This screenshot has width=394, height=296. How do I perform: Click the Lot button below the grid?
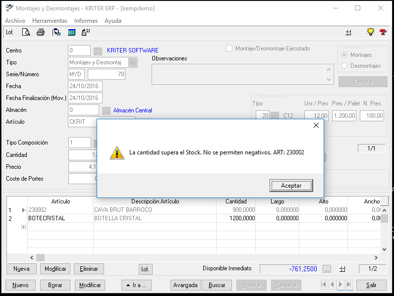(x=145, y=269)
